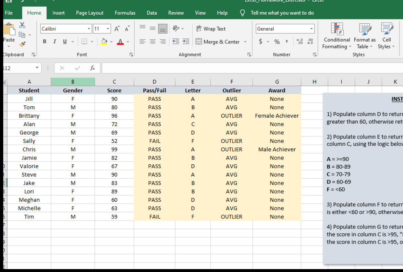
Task: Decrease decimal places
Action: (x=311, y=42)
